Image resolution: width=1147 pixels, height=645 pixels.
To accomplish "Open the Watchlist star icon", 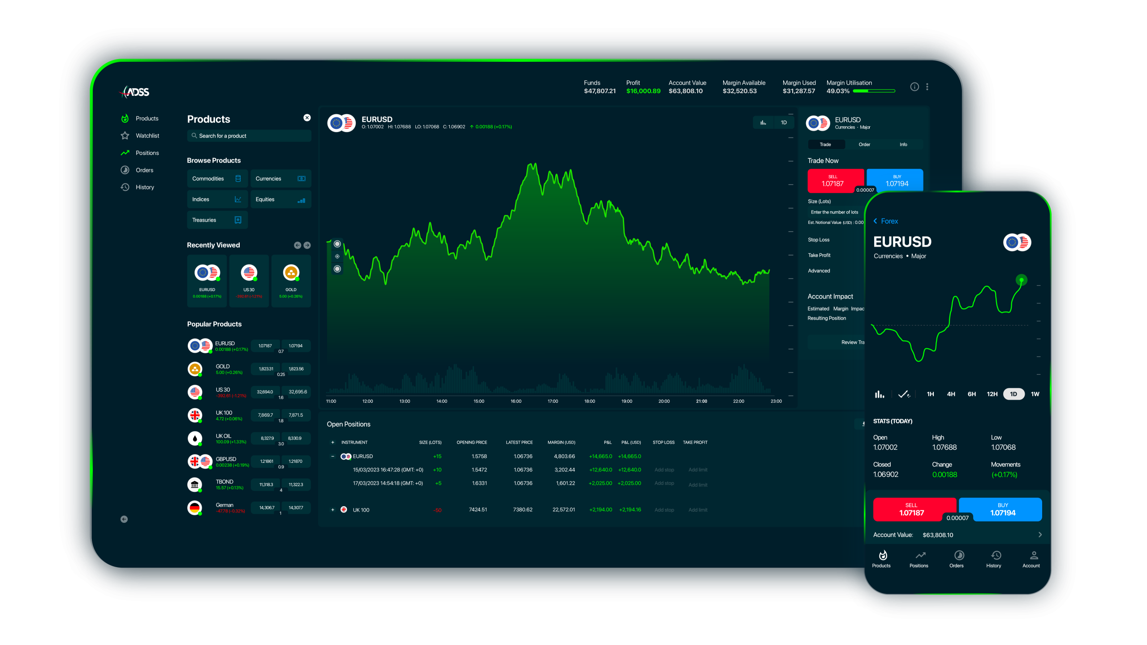I will point(125,135).
